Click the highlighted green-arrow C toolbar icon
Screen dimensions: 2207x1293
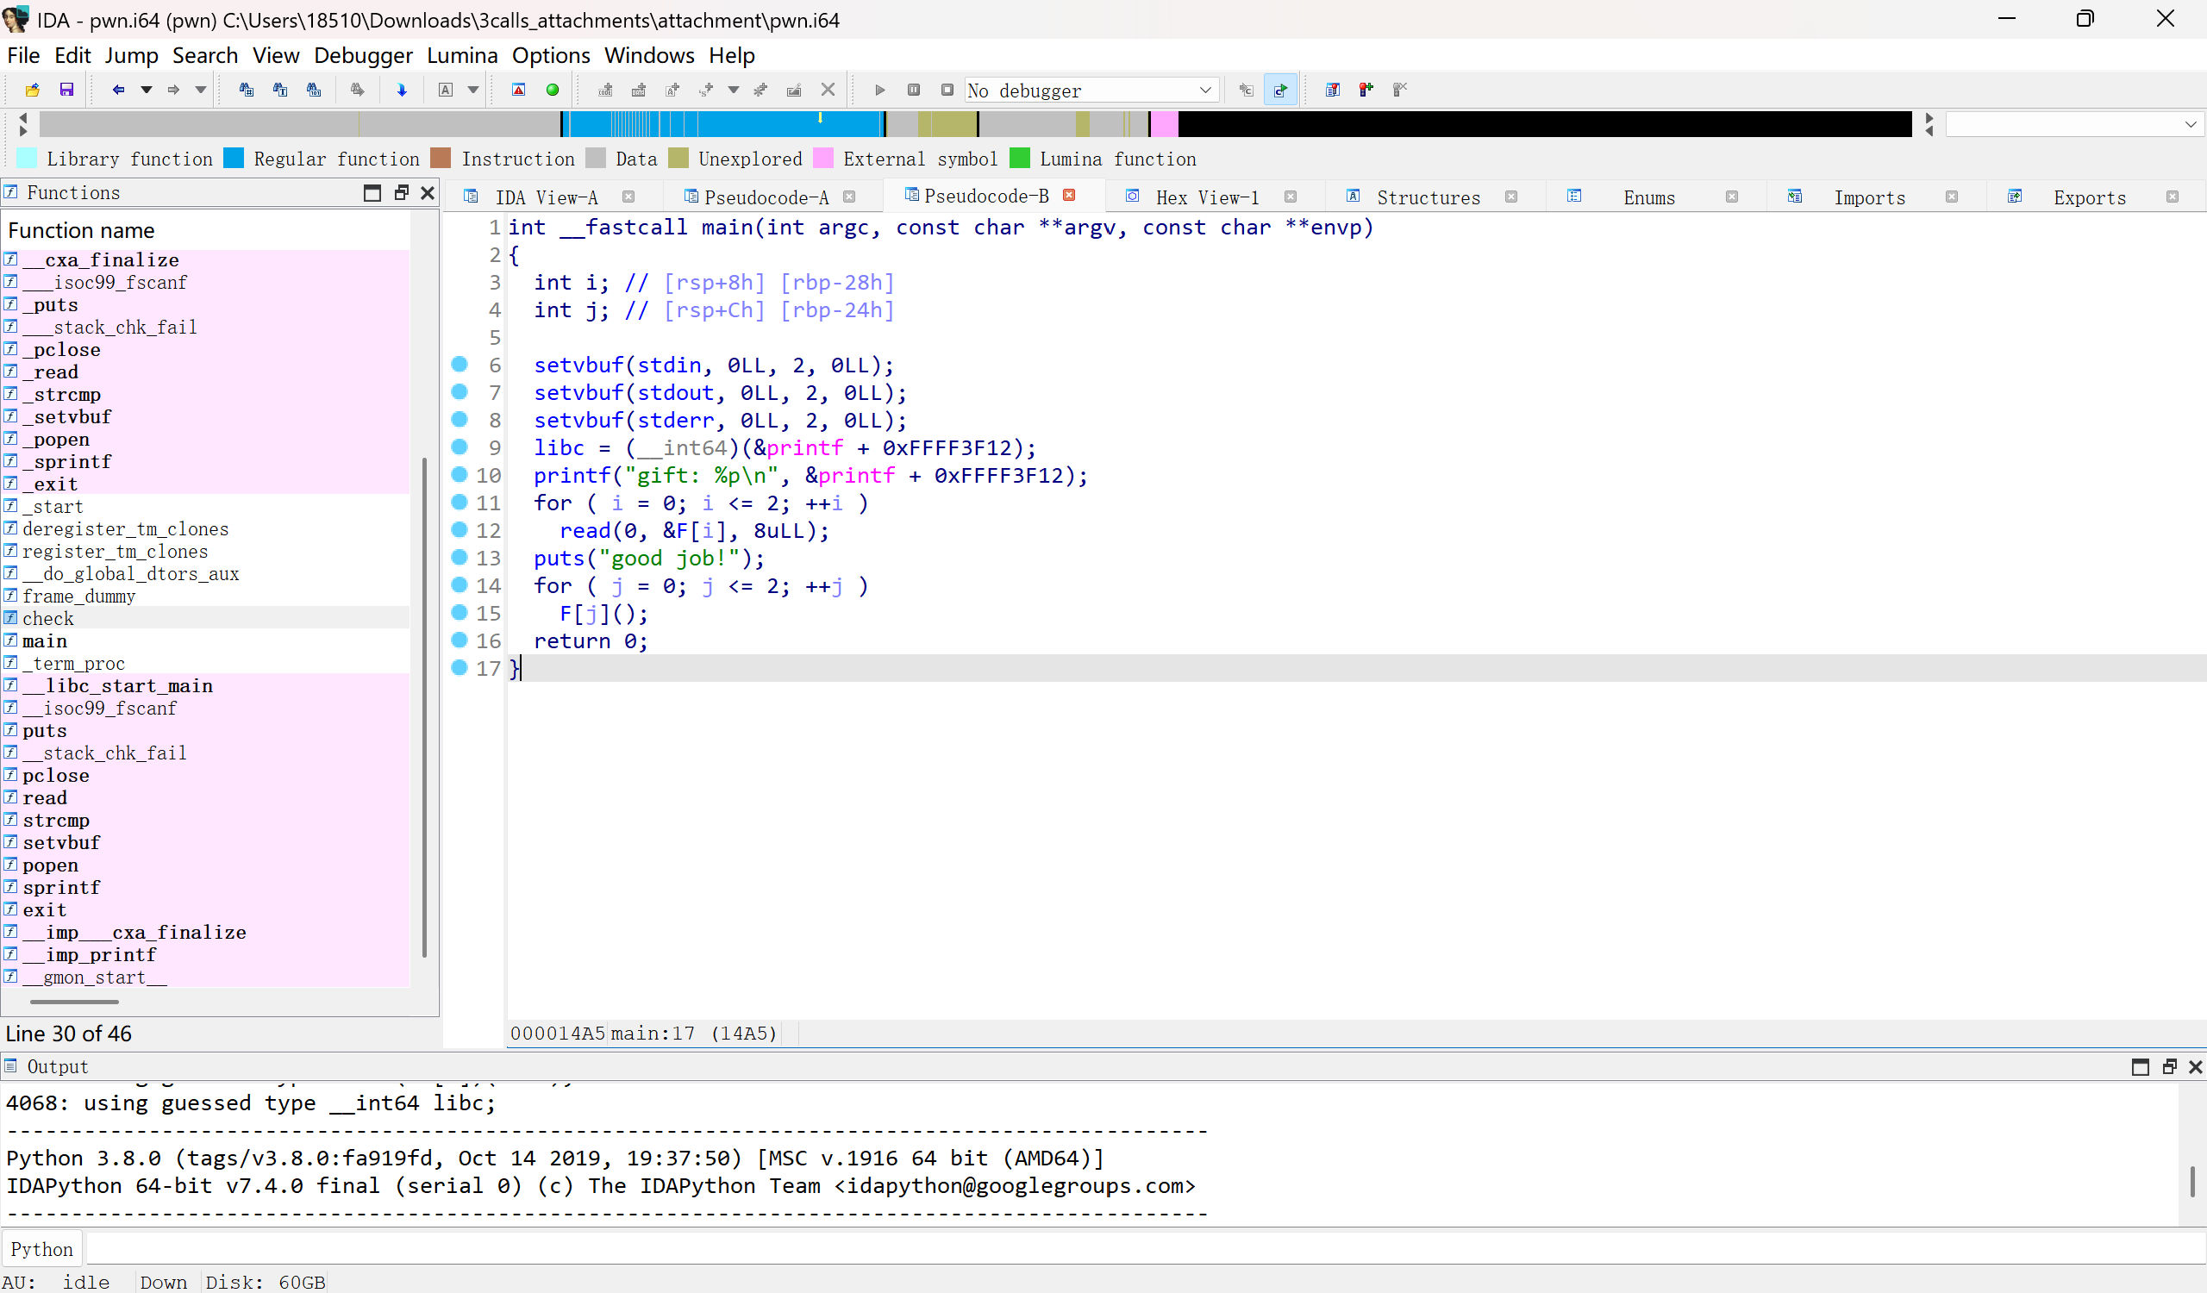click(1280, 90)
